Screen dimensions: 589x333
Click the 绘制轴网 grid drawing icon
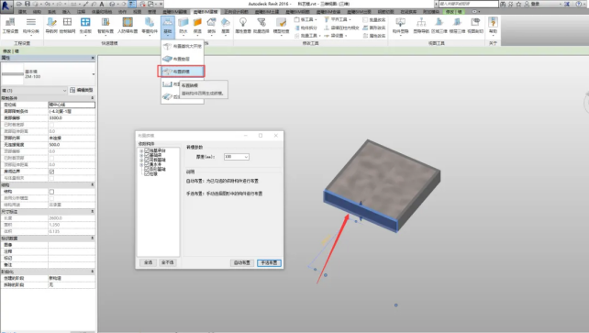click(x=67, y=25)
